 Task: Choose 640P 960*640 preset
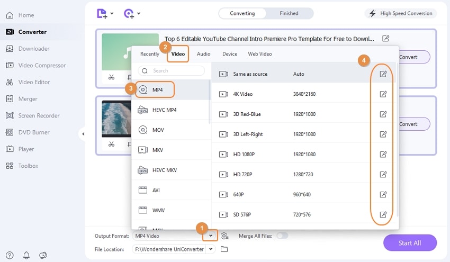click(x=304, y=195)
